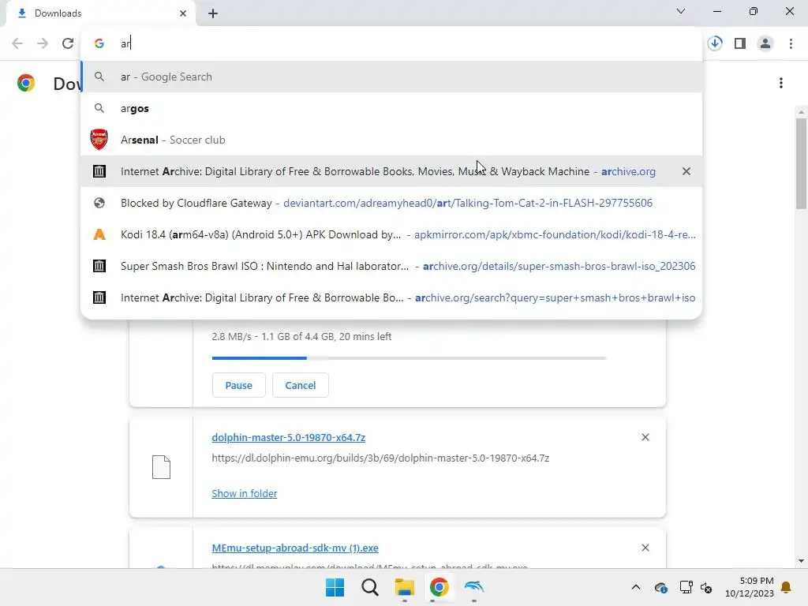Open File Explorer from the taskbar

tap(405, 587)
